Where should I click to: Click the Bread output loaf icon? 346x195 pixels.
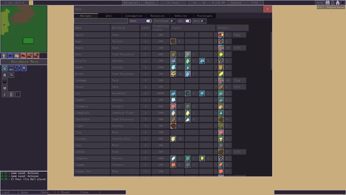[221, 74]
